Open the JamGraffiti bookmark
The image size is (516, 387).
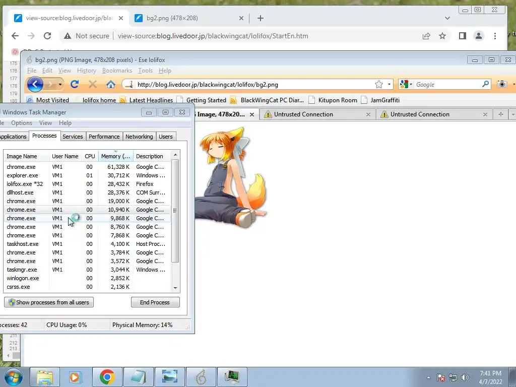click(x=380, y=100)
